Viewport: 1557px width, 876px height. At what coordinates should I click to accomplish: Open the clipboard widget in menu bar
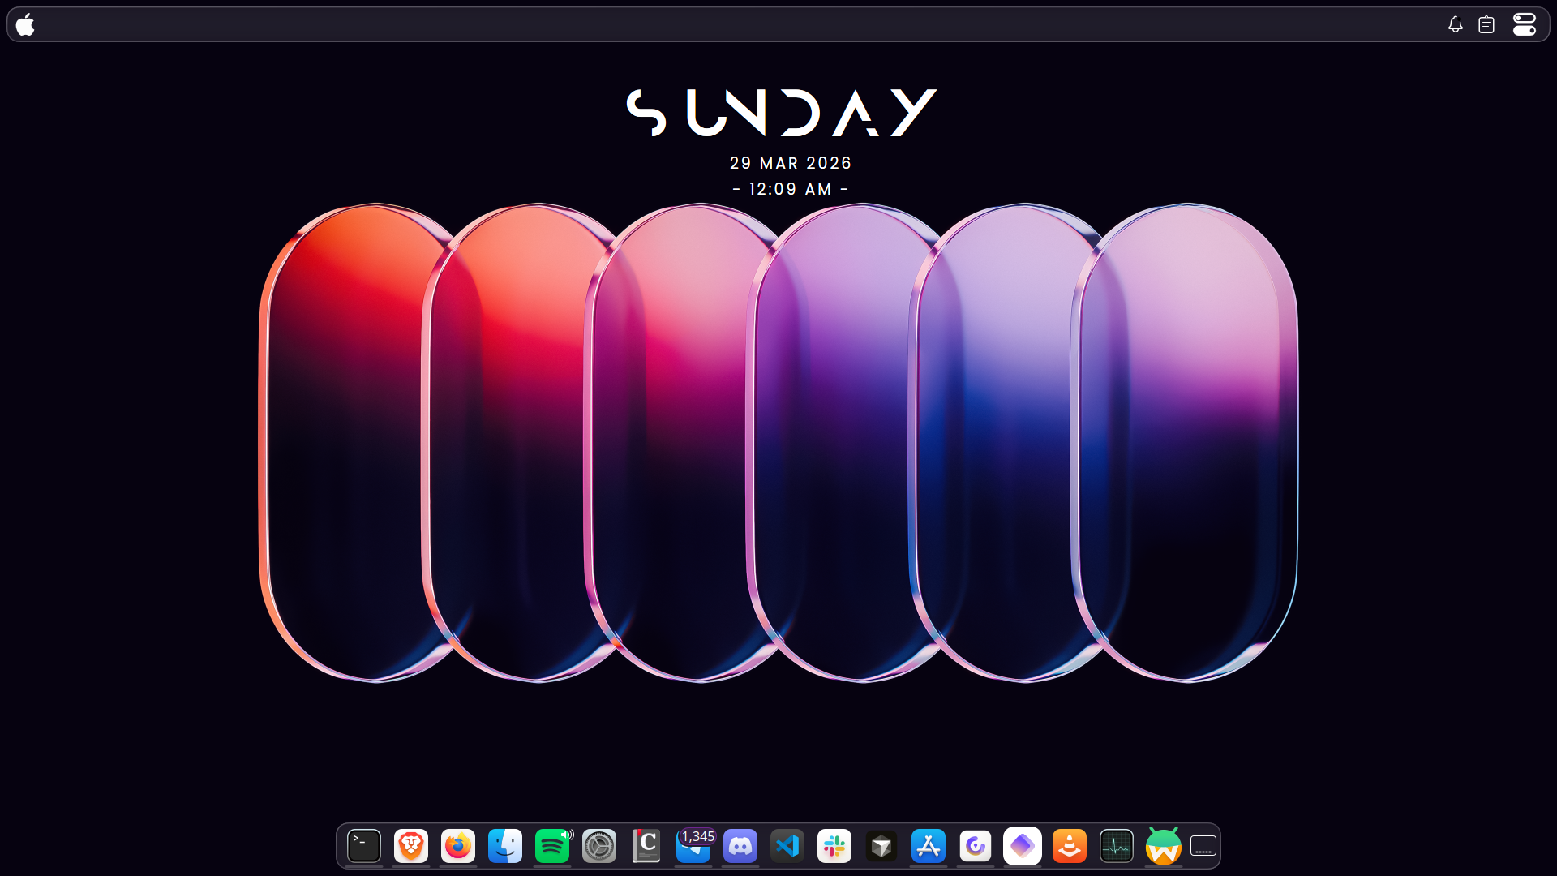point(1486,24)
